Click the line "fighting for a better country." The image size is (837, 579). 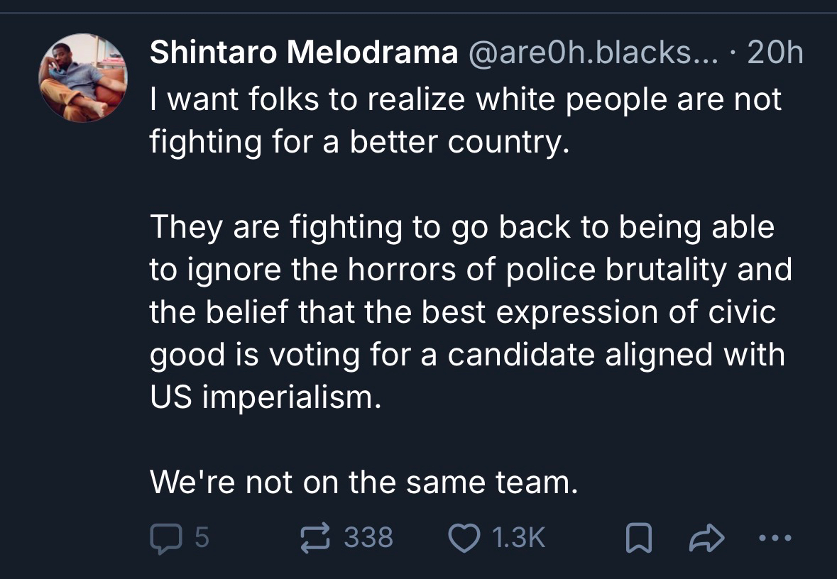[360, 142]
